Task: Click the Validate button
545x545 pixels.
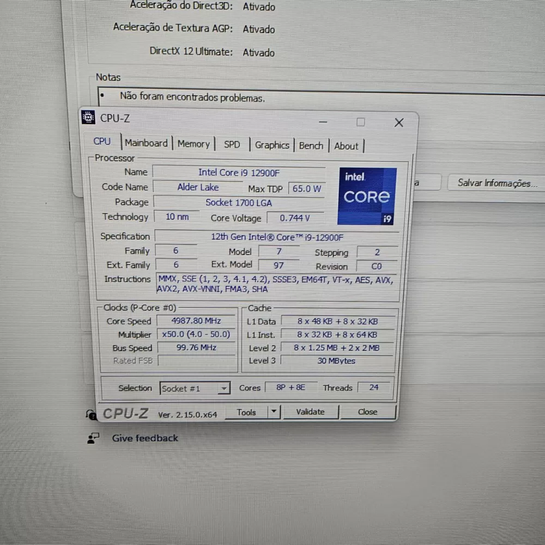Action: click(x=311, y=412)
